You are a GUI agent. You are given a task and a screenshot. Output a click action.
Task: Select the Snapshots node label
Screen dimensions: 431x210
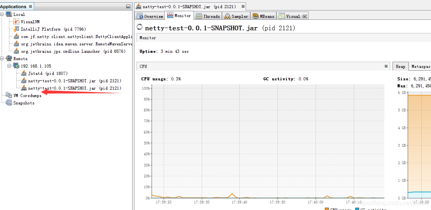click(24, 103)
